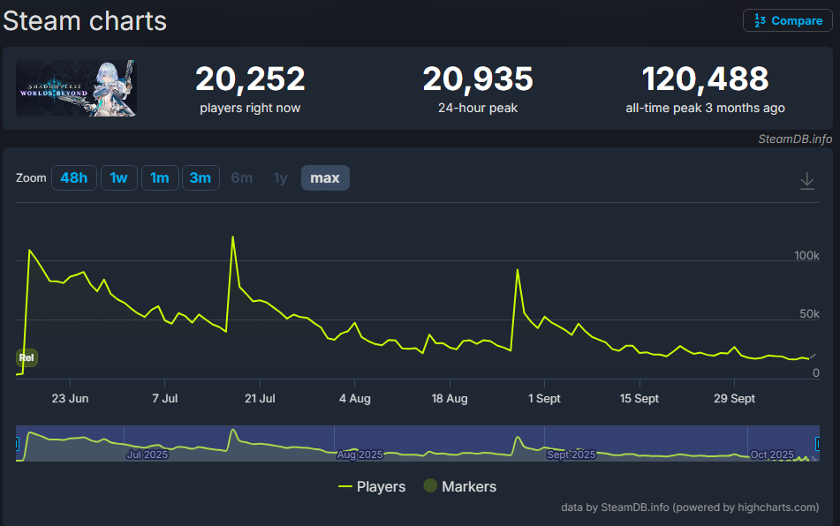This screenshot has width=840, height=526.
Task: Toggle the Markers legend item
Action: pyautogui.click(x=460, y=486)
